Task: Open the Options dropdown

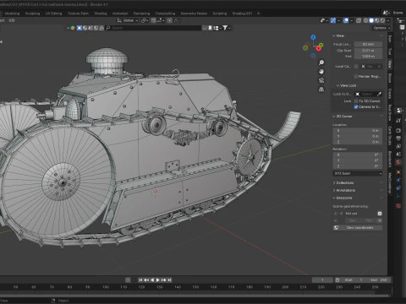Action: click(381, 28)
